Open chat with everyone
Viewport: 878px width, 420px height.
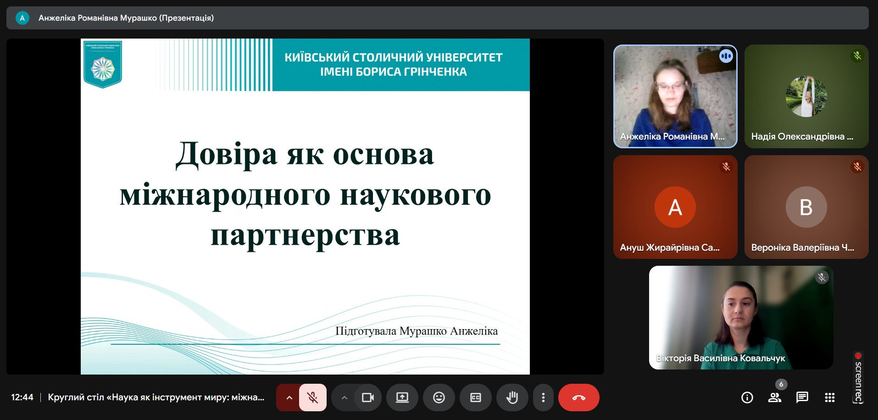pos(802,398)
